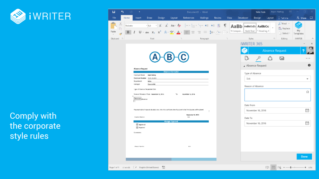Image resolution: width=319 pixels, height=179 pixels.
Task: Click the Tell me search box
Action: pos(283,18)
